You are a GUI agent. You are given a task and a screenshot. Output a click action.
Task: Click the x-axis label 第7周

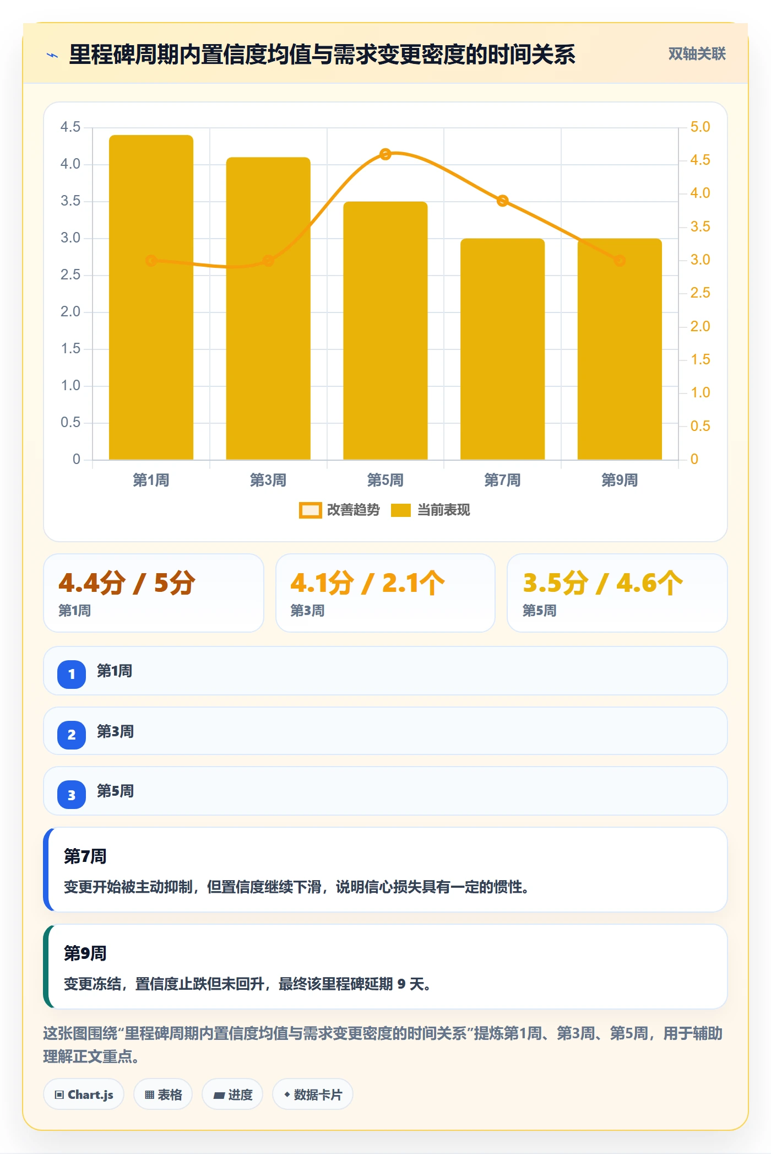coord(502,480)
